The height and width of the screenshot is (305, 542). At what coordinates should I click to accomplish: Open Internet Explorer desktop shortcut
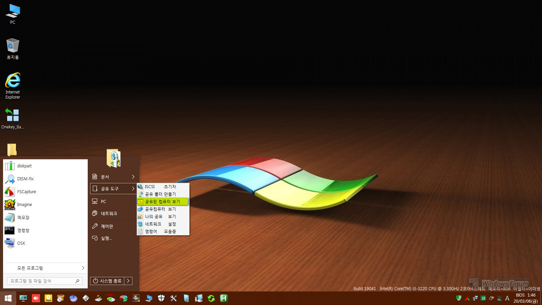pos(13,86)
